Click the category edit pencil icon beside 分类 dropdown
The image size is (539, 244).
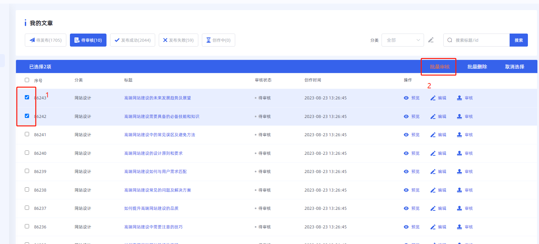(431, 40)
